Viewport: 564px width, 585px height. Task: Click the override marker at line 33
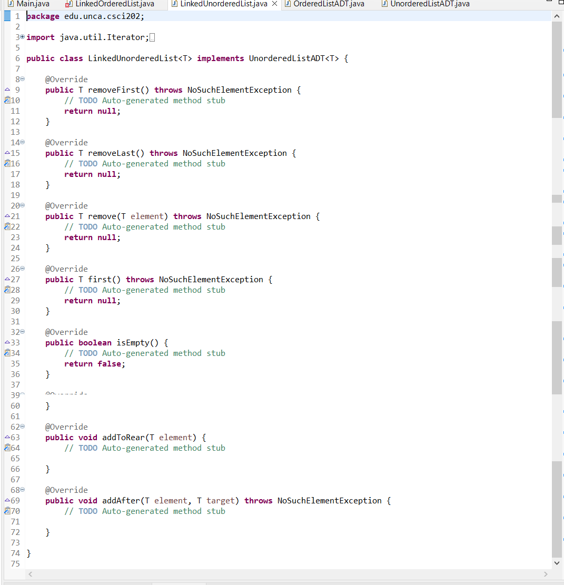[7, 342]
